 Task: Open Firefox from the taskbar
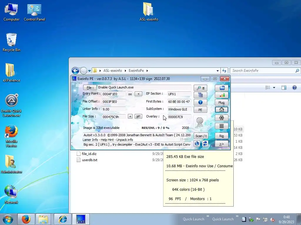26,219
